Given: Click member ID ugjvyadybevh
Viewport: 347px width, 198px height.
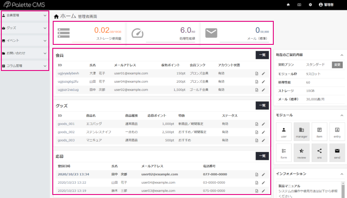Looking at the screenshot, I should click(68, 74).
